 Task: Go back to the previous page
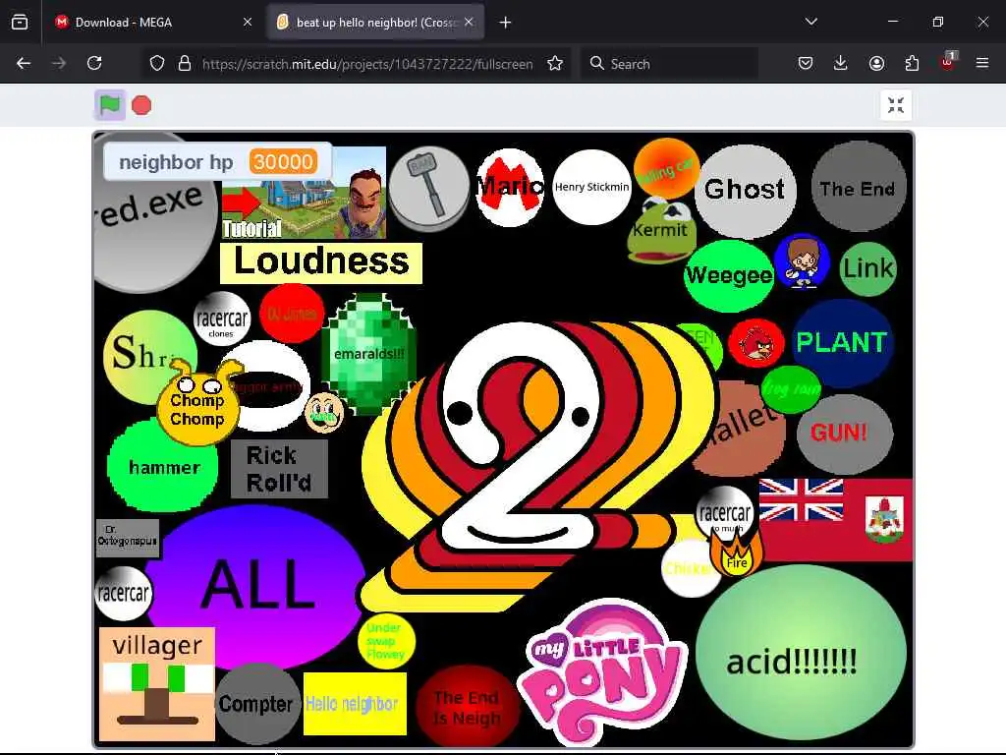(24, 63)
